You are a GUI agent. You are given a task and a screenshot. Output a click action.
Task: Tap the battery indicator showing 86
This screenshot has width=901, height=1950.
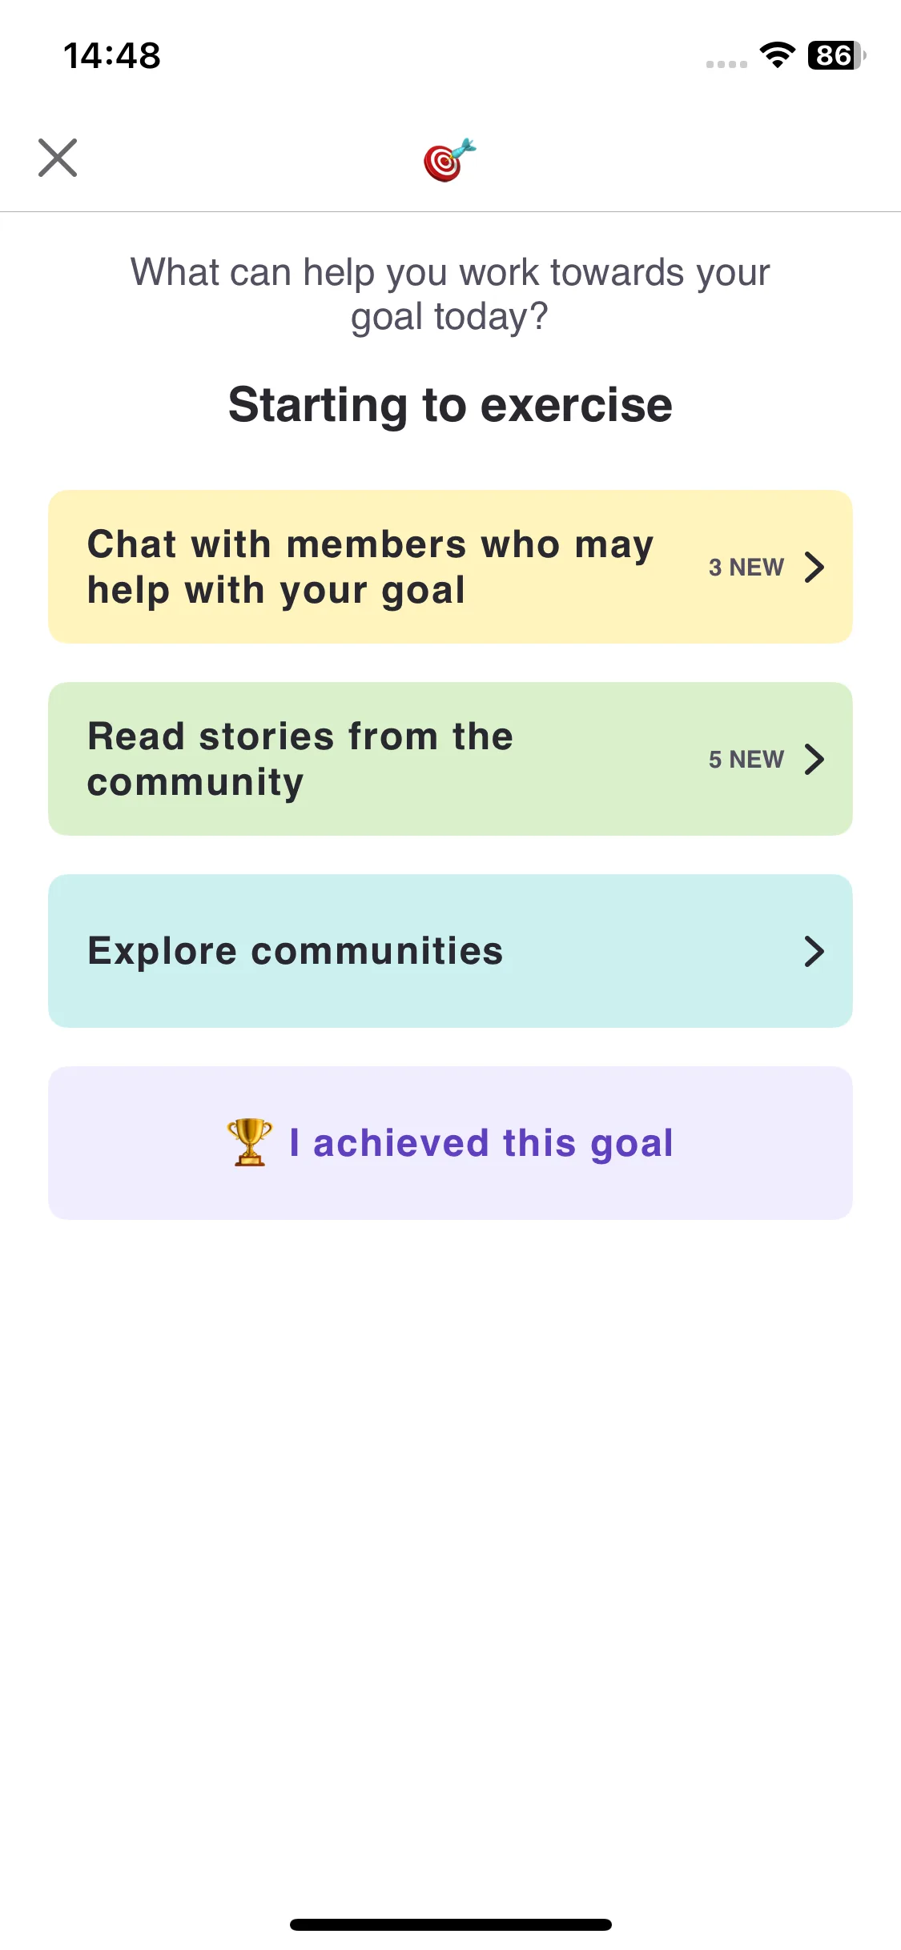(837, 55)
